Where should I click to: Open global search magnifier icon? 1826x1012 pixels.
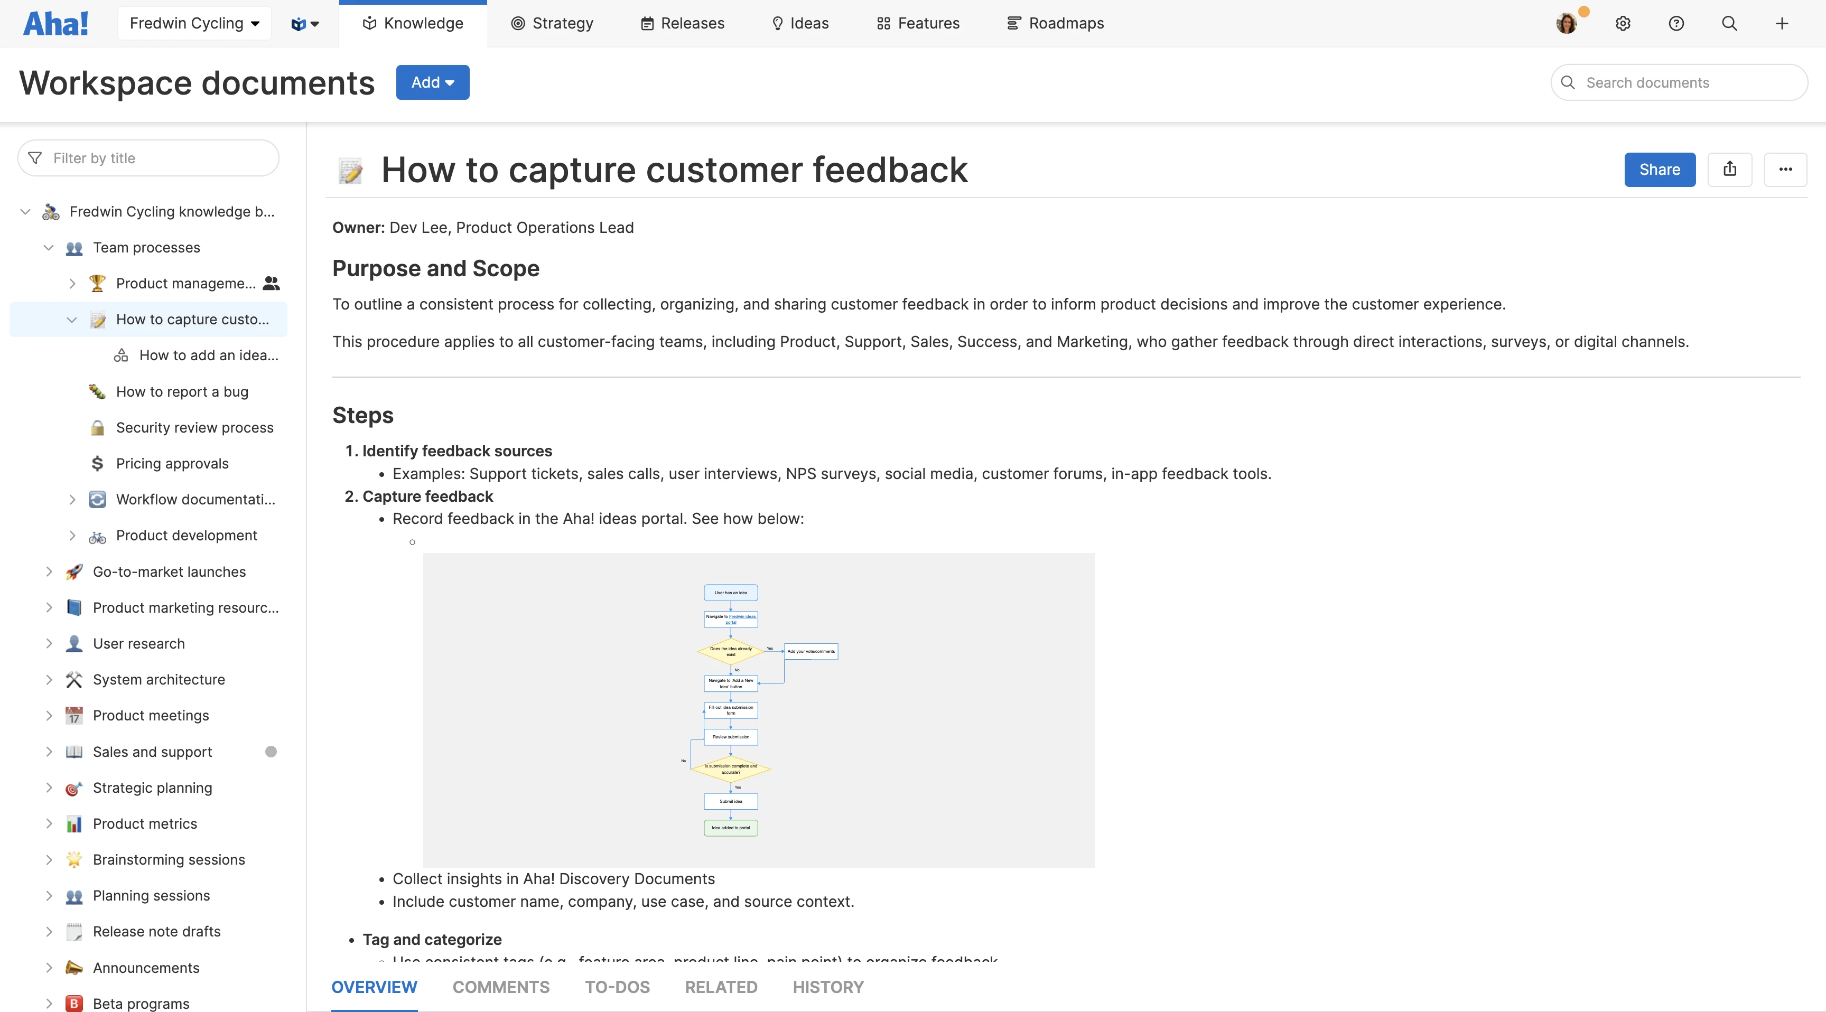point(1729,23)
